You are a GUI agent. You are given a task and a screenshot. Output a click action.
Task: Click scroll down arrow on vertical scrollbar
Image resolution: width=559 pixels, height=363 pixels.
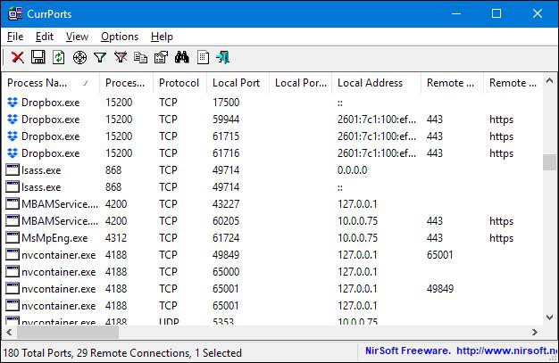[550, 317]
